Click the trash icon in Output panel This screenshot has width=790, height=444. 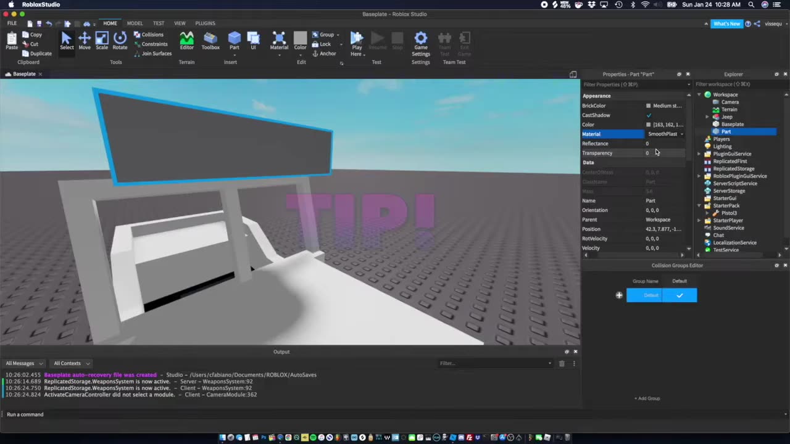[562, 363]
